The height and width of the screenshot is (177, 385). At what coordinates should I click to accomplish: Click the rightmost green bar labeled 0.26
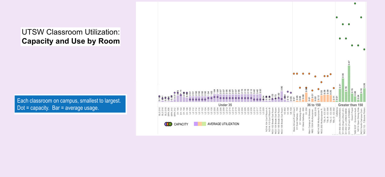tap(364, 95)
